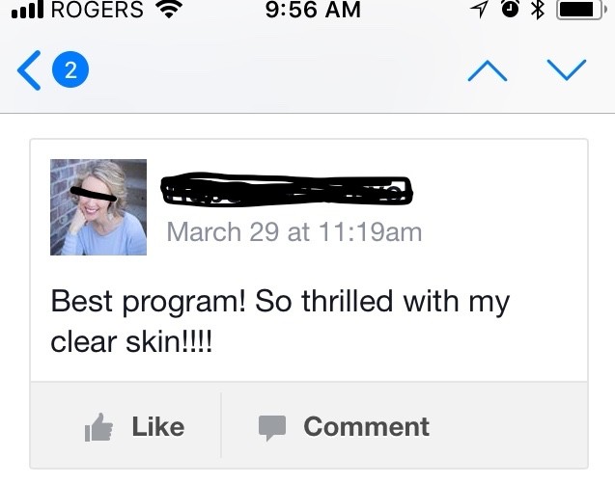The height and width of the screenshot is (484, 615).
Task: Select the post text about clear skin
Action: [280, 321]
